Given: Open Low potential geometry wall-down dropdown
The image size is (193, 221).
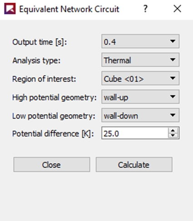Looking at the screenshot, I should click(140, 115).
